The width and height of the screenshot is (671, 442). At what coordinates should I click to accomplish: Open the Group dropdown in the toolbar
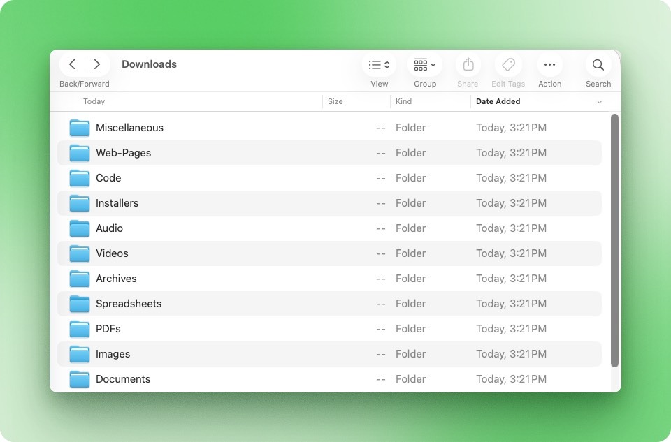424,64
